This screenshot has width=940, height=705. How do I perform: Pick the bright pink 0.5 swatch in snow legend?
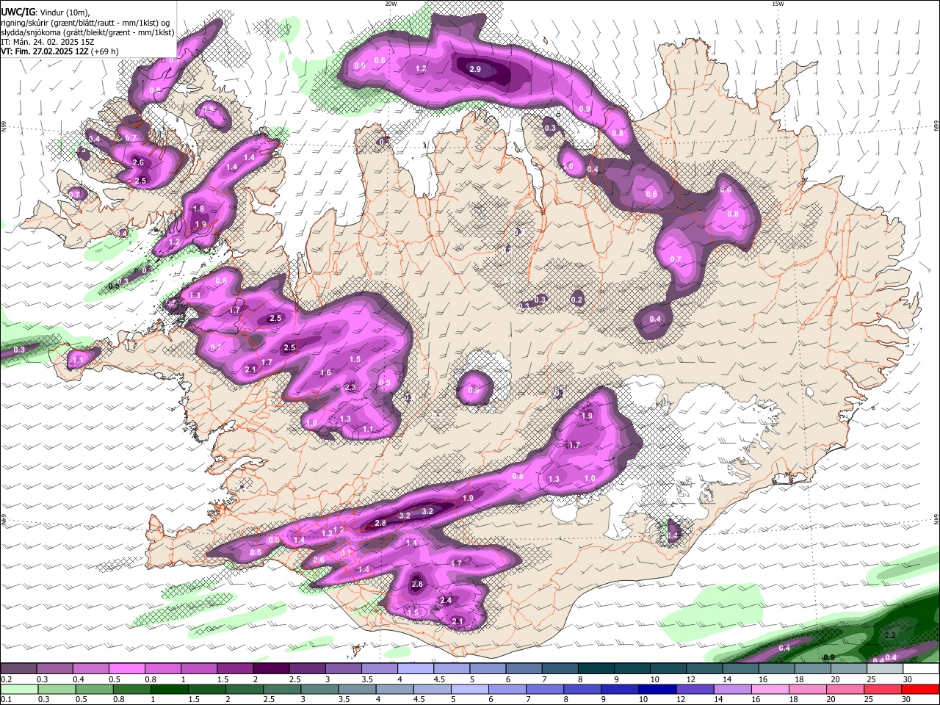tap(126, 669)
